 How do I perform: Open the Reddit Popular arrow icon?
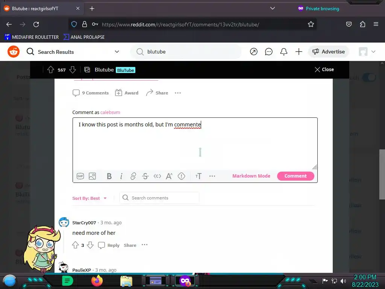click(254, 52)
